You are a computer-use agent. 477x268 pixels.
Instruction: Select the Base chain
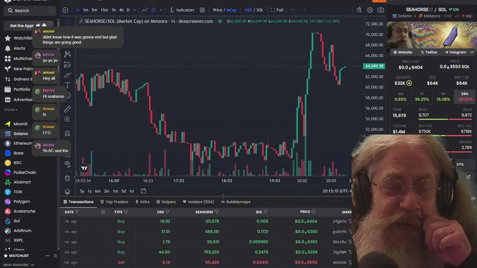(14, 153)
